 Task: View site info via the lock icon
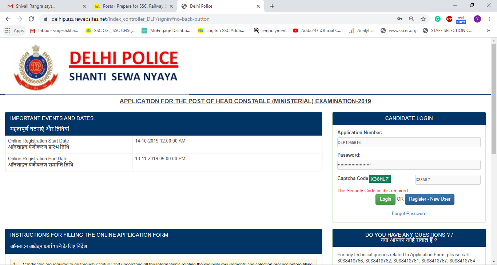46,19
